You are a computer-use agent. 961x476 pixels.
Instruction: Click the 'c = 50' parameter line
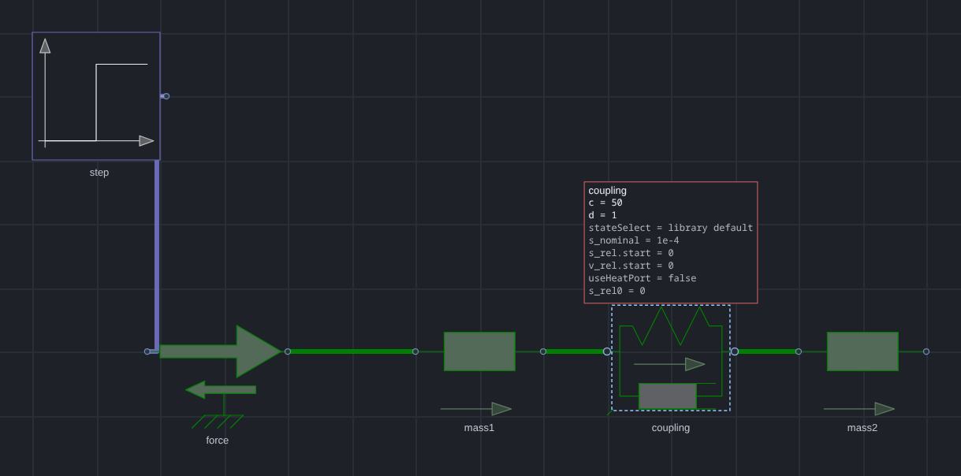click(x=605, y=203)
